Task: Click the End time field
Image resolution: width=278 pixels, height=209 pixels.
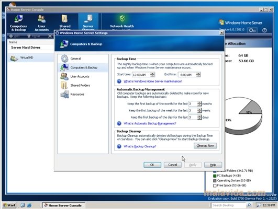Action: [x=187, y=75]
